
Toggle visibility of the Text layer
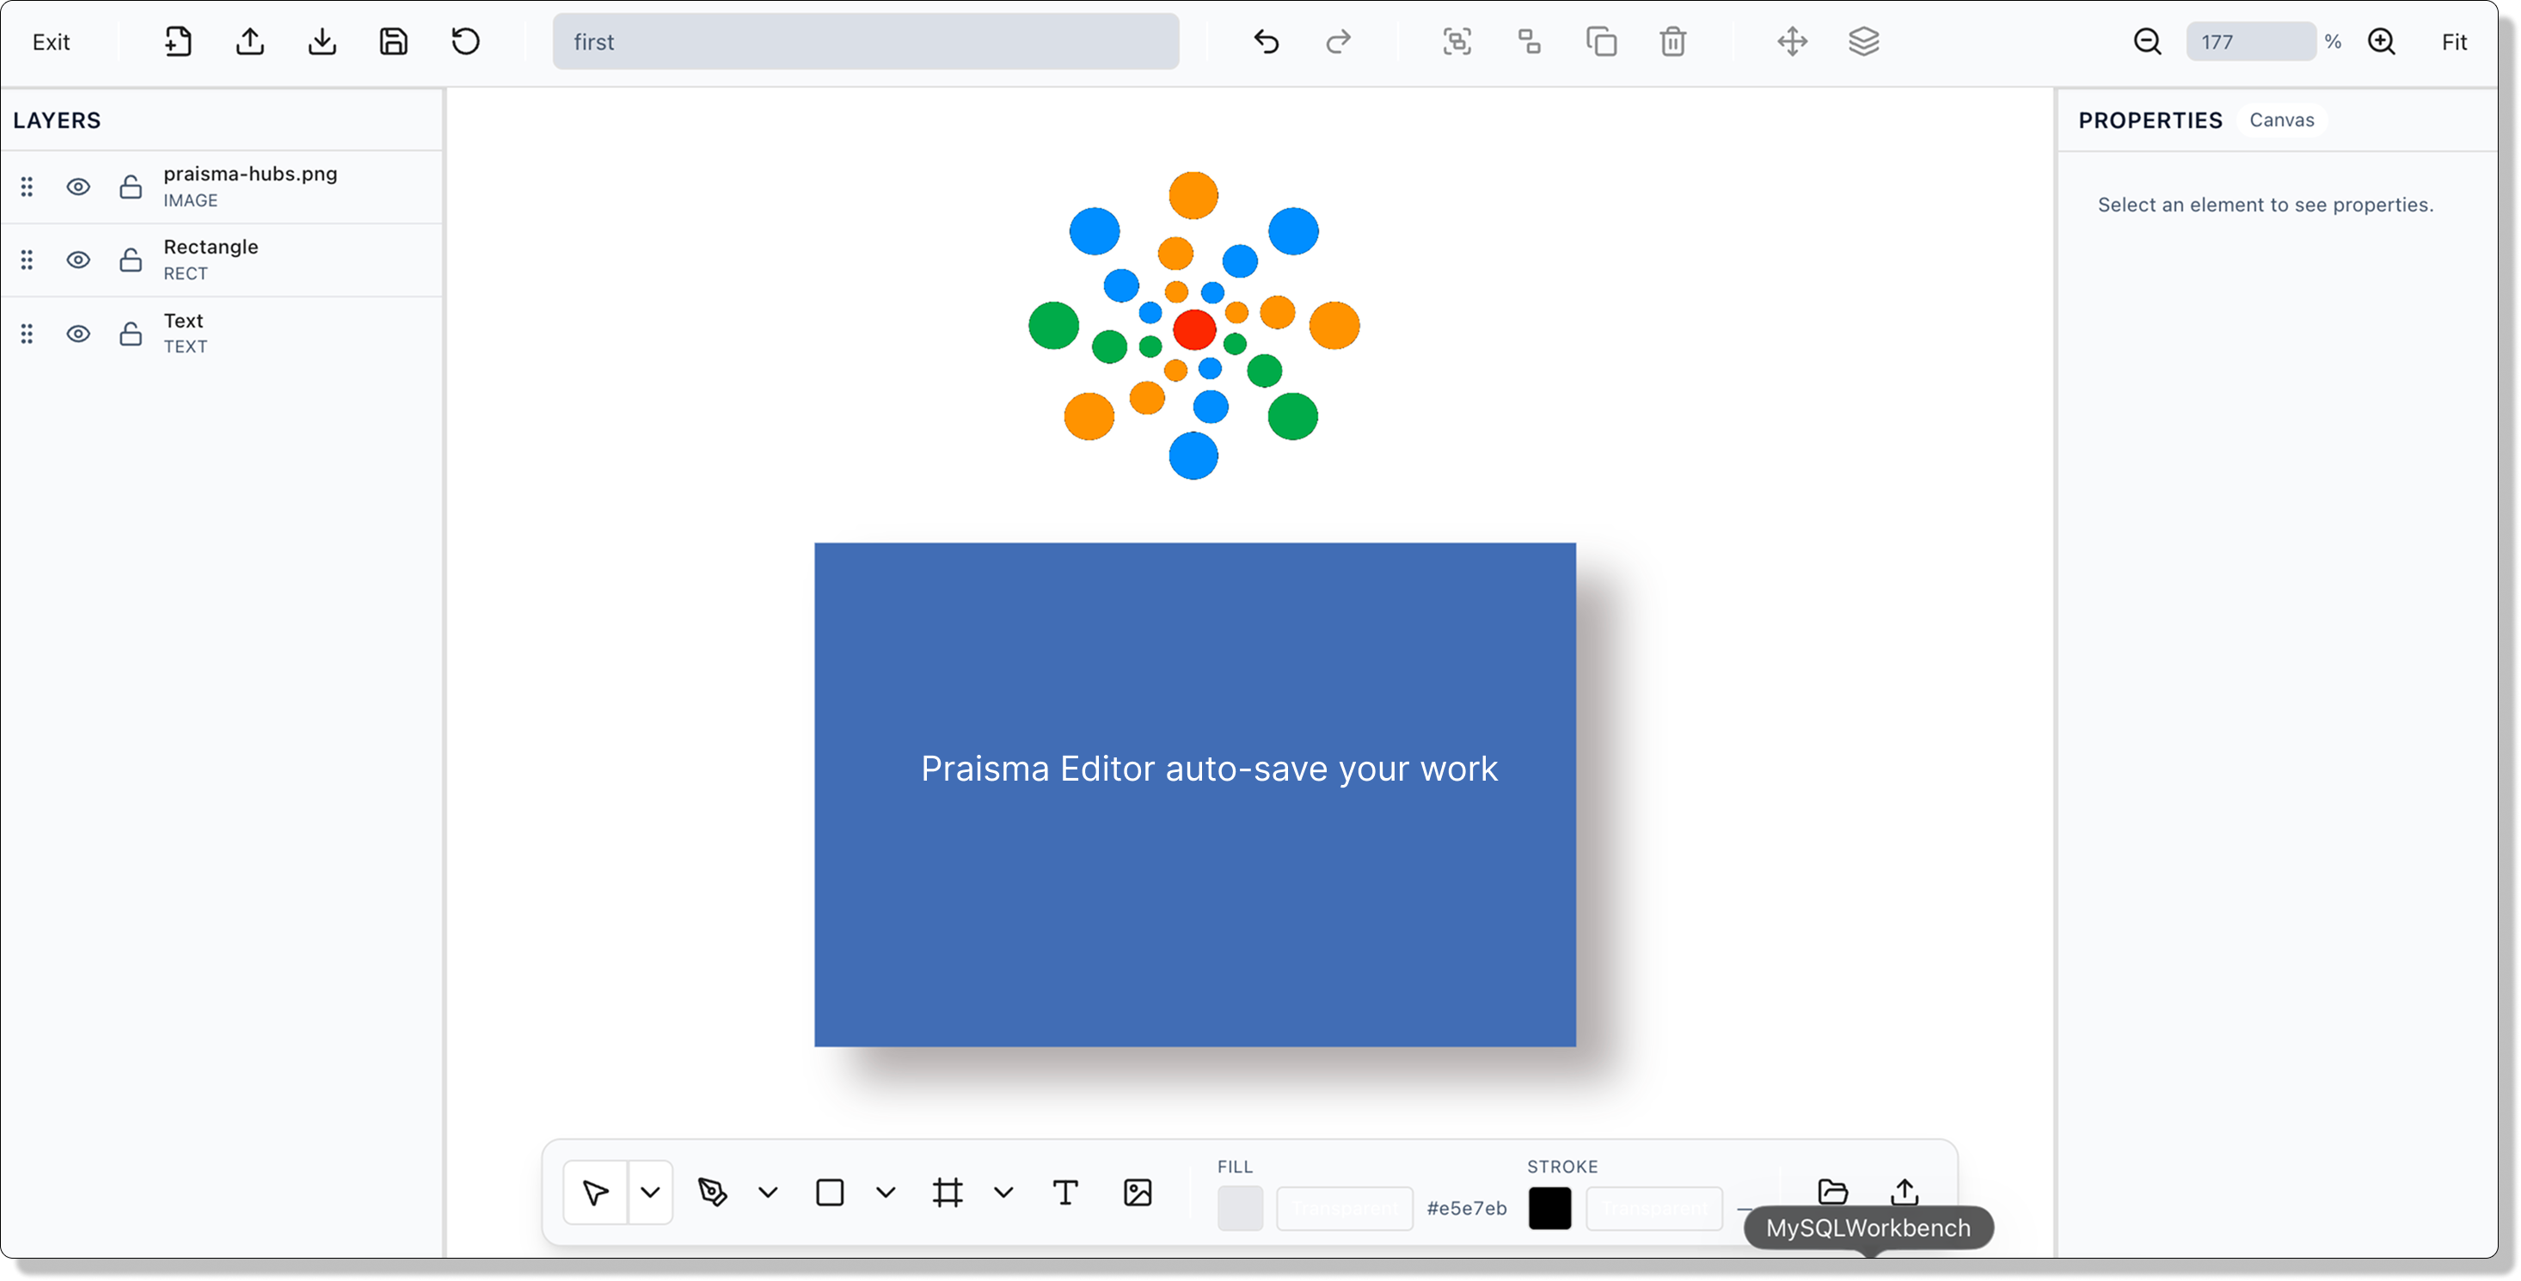78,333
